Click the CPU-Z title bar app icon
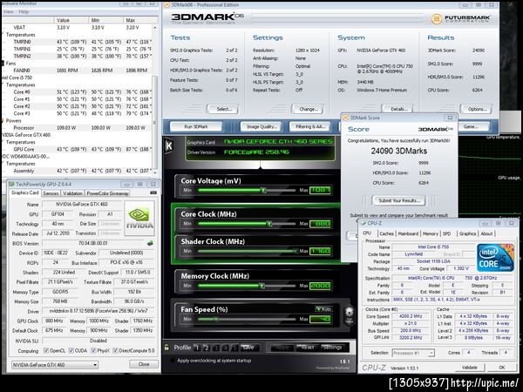The height and width of the screenshot is (392, 523). click(363, 223)
